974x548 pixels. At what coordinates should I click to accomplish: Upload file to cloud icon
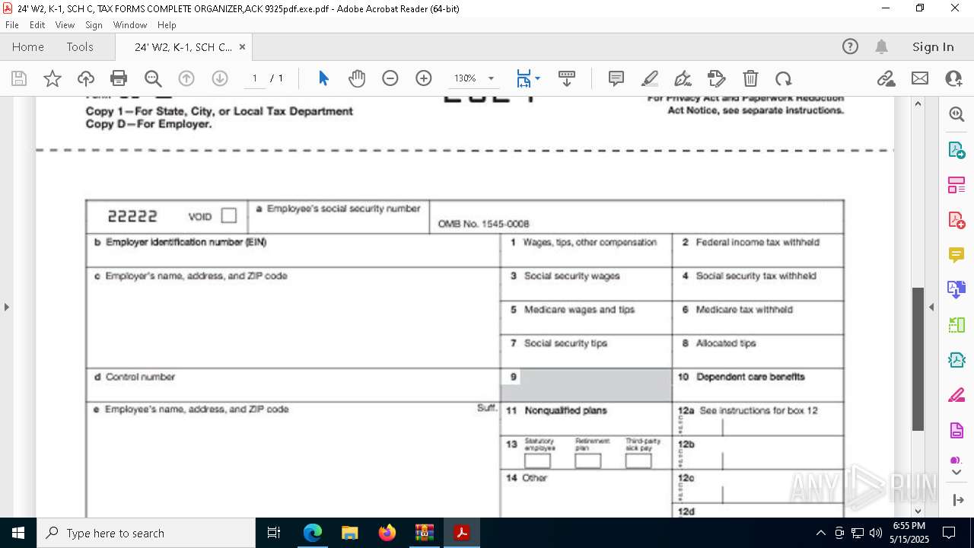(86, 78)
